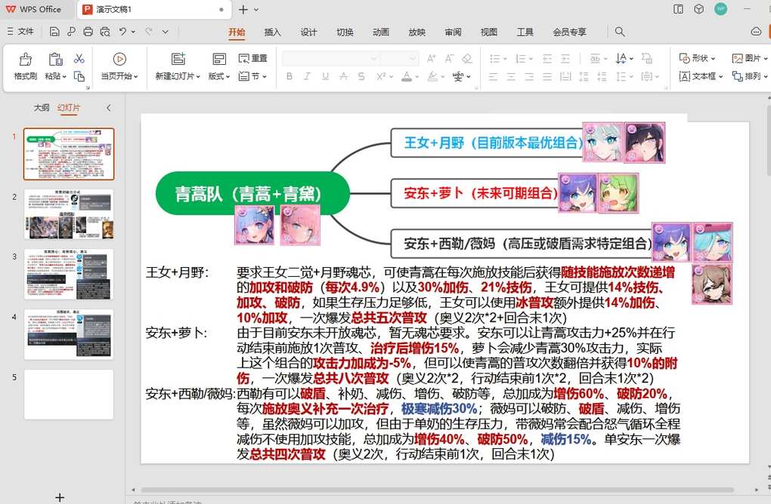Click the numbered list icon
The height and width of the screenshot is (504, 771).
click(x=521, y=58)
